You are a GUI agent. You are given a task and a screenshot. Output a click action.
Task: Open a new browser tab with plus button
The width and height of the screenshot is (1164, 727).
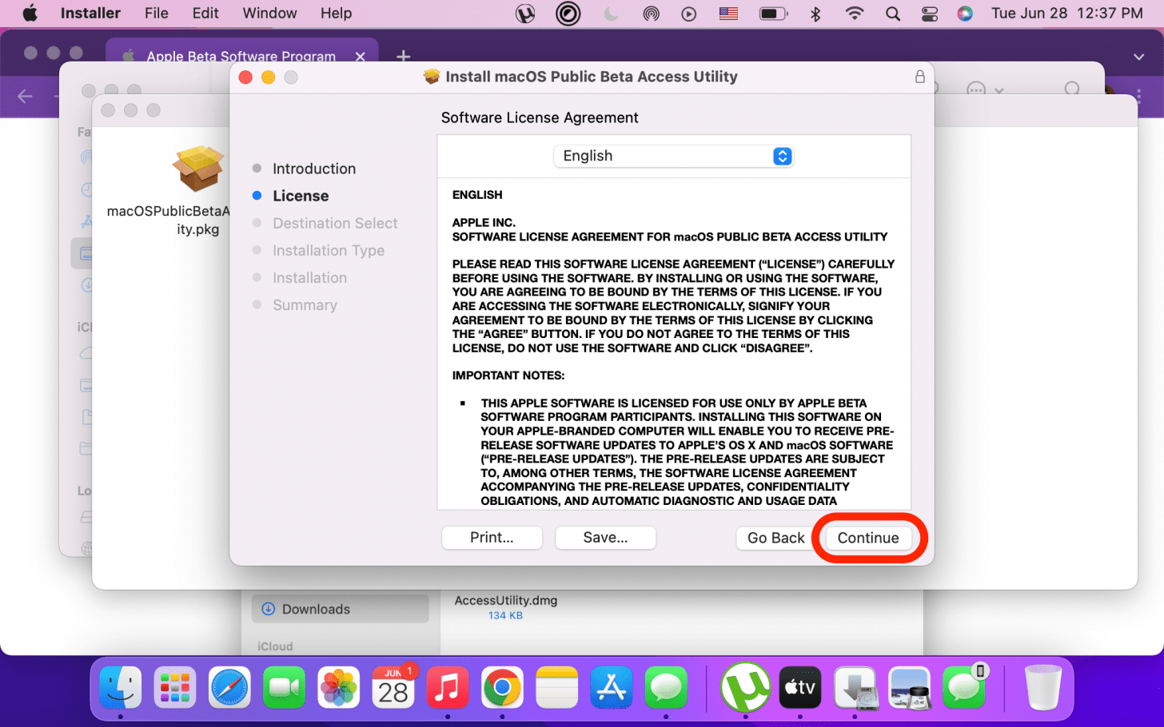point(404,55)
